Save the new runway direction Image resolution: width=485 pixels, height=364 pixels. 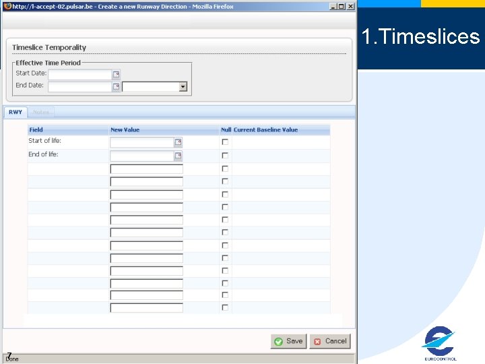tap(288, 341)
